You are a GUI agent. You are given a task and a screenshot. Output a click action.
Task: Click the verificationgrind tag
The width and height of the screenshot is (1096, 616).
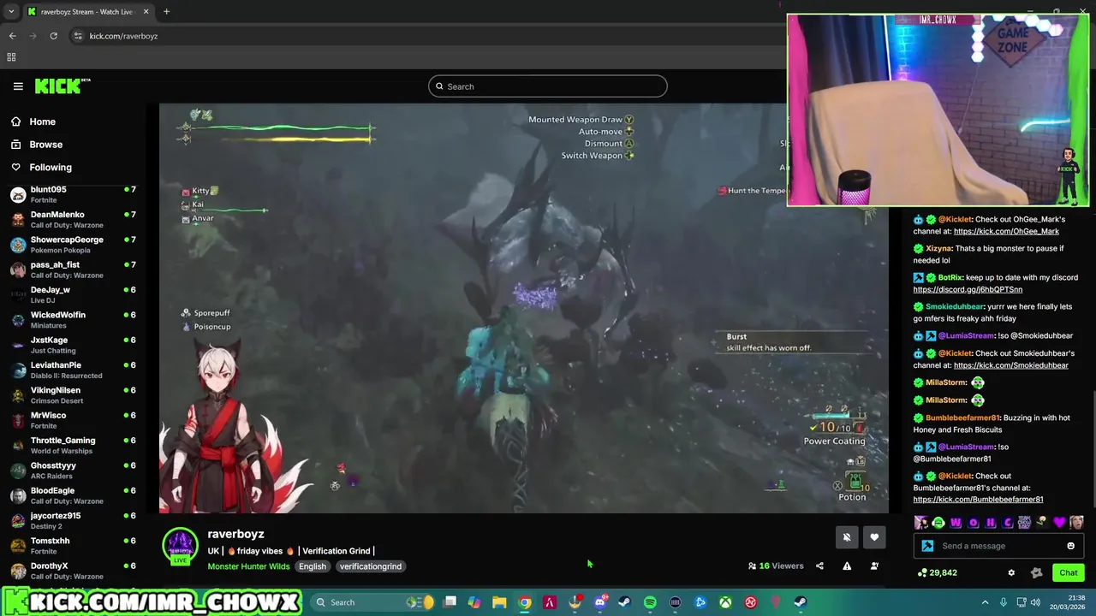pos(370,566)
